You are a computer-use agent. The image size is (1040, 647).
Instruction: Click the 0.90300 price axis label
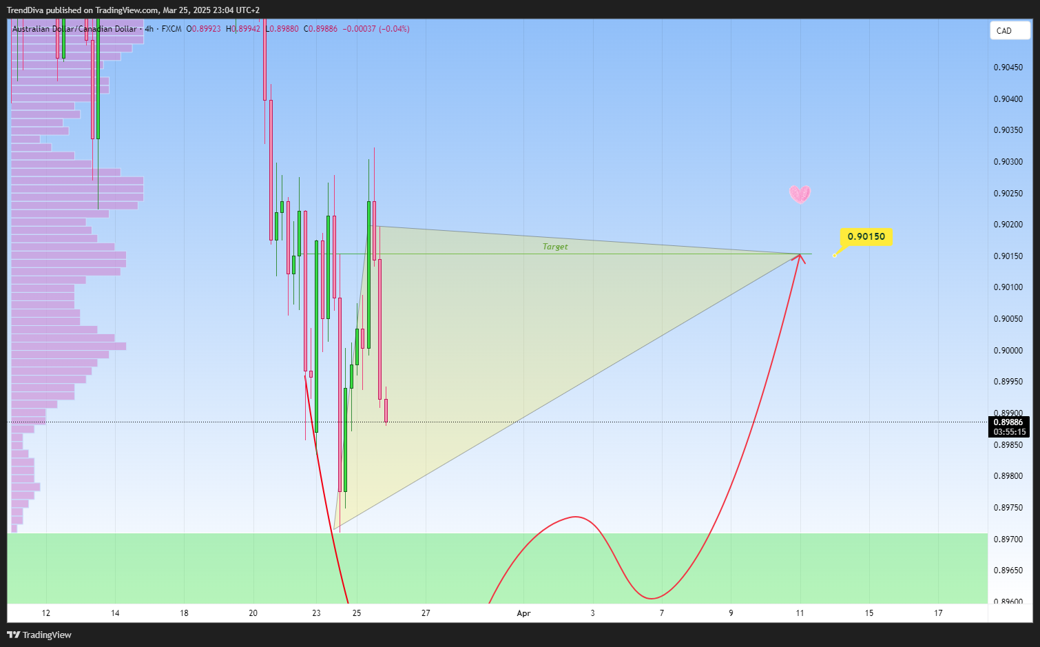[1008, 162]
